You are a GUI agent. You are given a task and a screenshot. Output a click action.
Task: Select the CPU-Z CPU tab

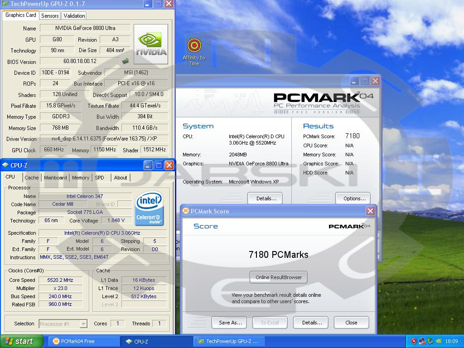10,177
